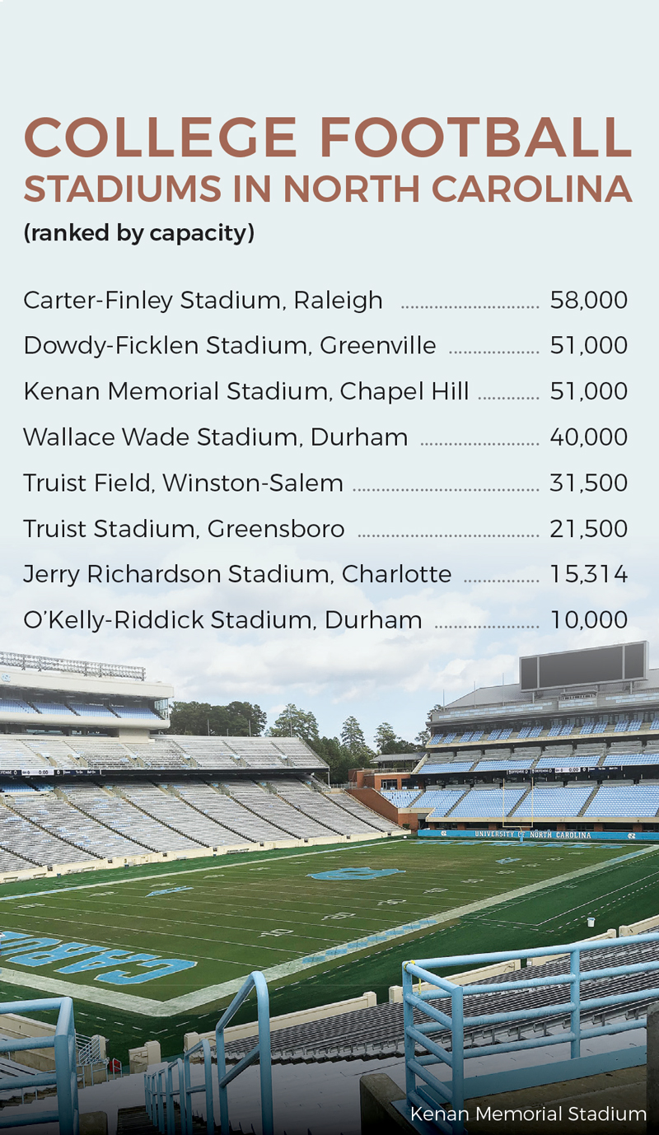Click the 58,000 capacity figure
This screenshot has width=659, height=1135.
click(x=589, y=301)
